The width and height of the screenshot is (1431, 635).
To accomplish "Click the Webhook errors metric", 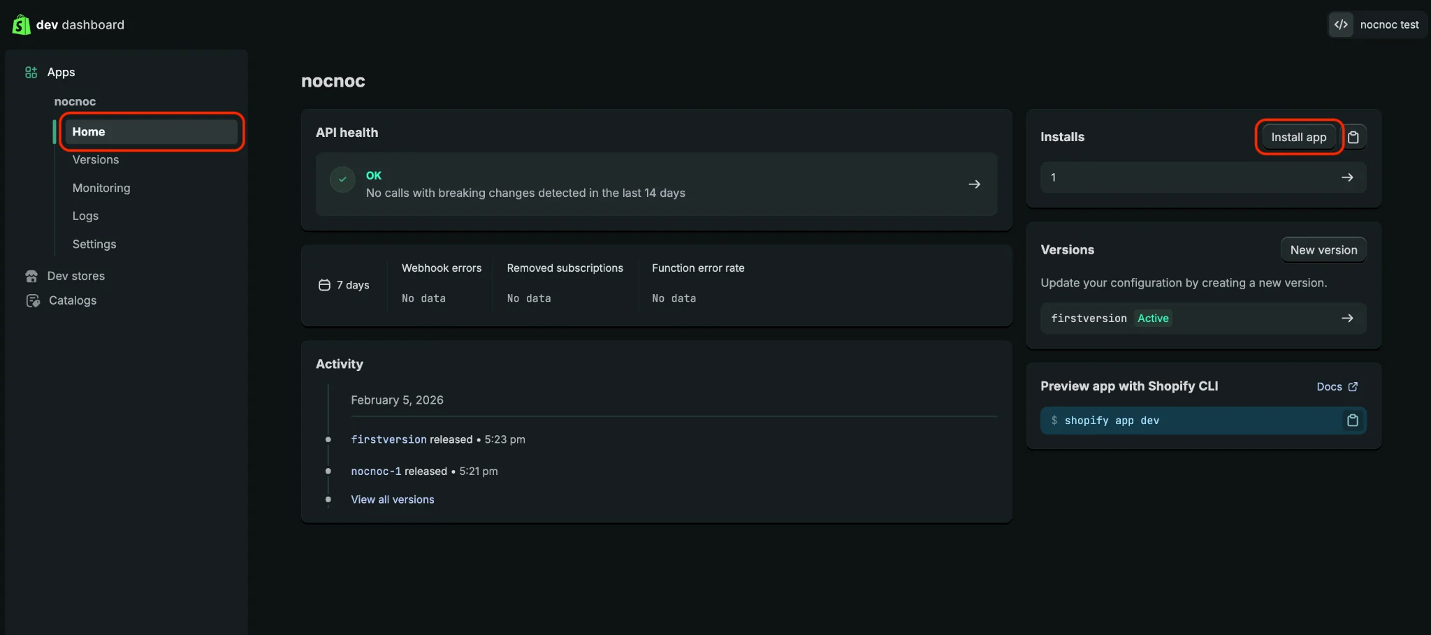I will pyautogui.click(x=442, y=284).
